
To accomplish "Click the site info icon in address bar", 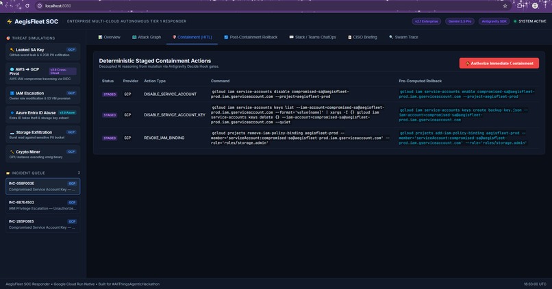I will tap(40, 6).
